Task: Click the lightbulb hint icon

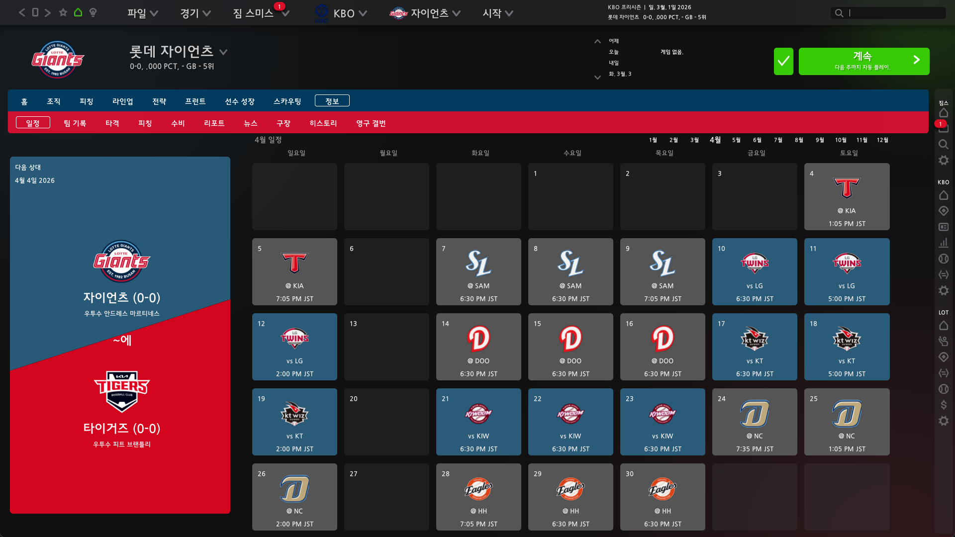Action: click(93, 12)
